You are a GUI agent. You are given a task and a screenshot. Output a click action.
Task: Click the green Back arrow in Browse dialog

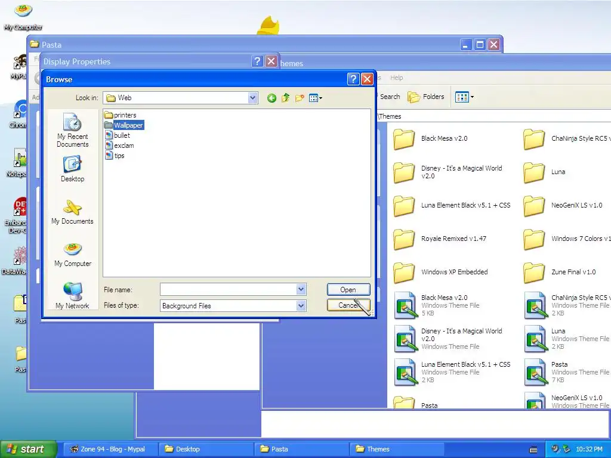click(x=271, y=98)
